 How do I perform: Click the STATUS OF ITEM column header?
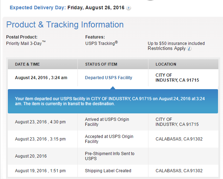pyautogui.click(x=101, y=64)
